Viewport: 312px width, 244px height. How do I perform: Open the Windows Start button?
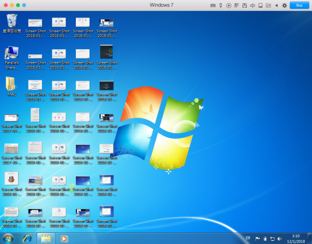pos(8,238)
